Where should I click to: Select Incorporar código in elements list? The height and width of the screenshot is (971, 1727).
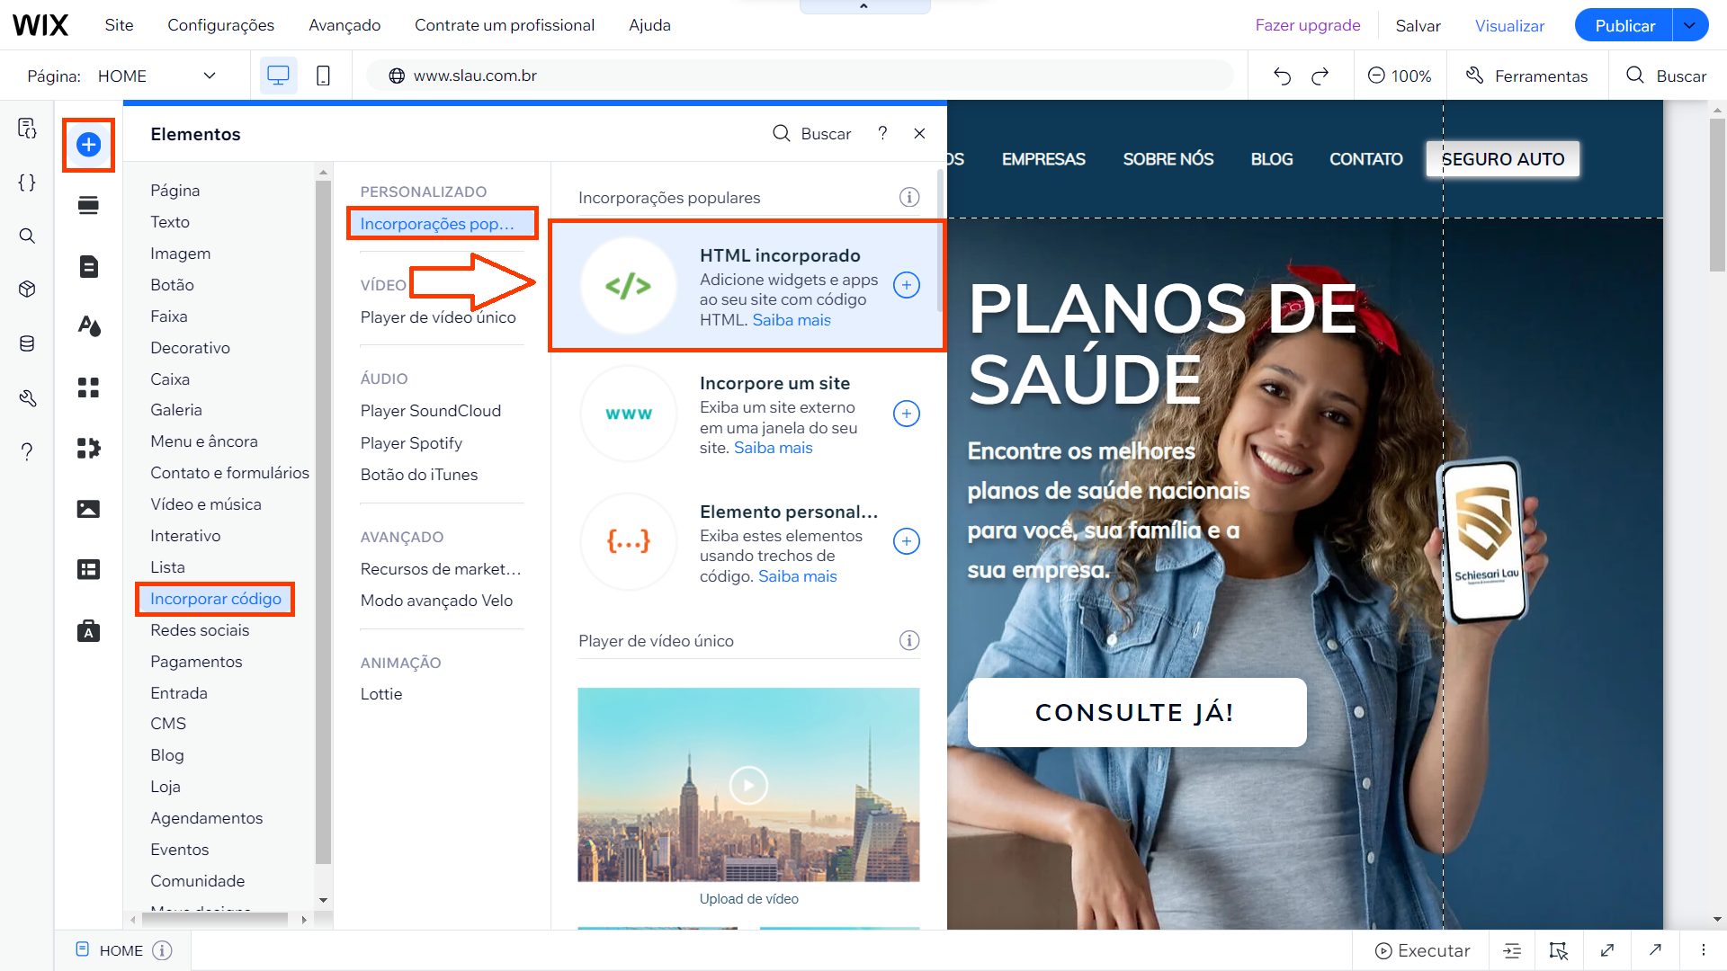tap(215, 599)
